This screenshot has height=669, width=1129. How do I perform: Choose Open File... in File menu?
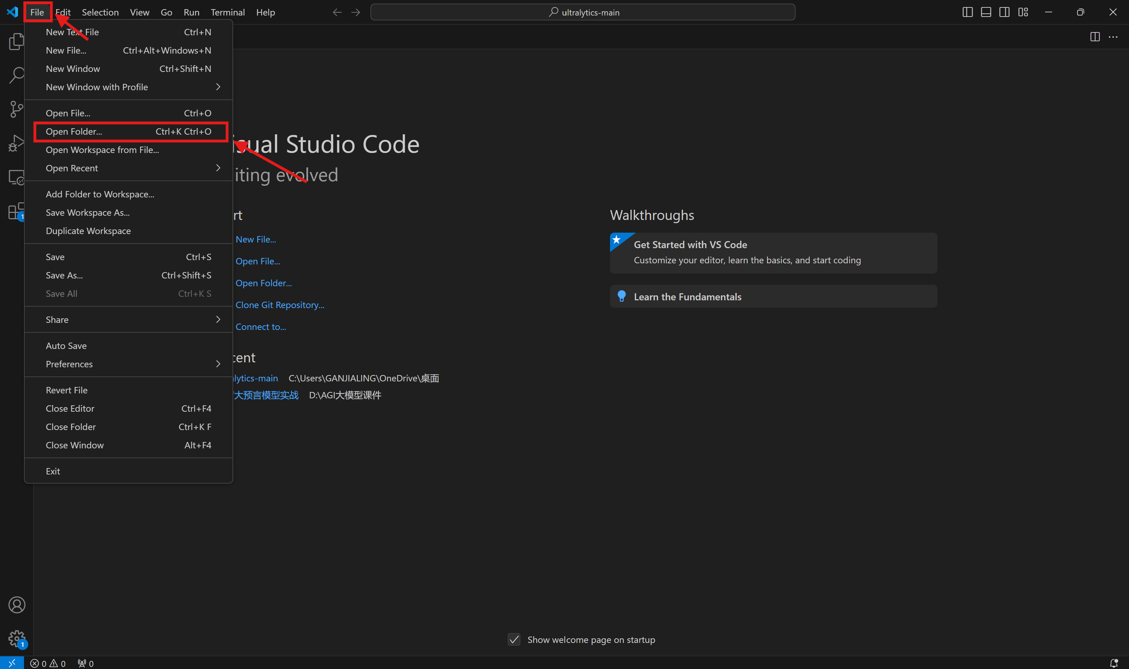[x=129, y=113]
